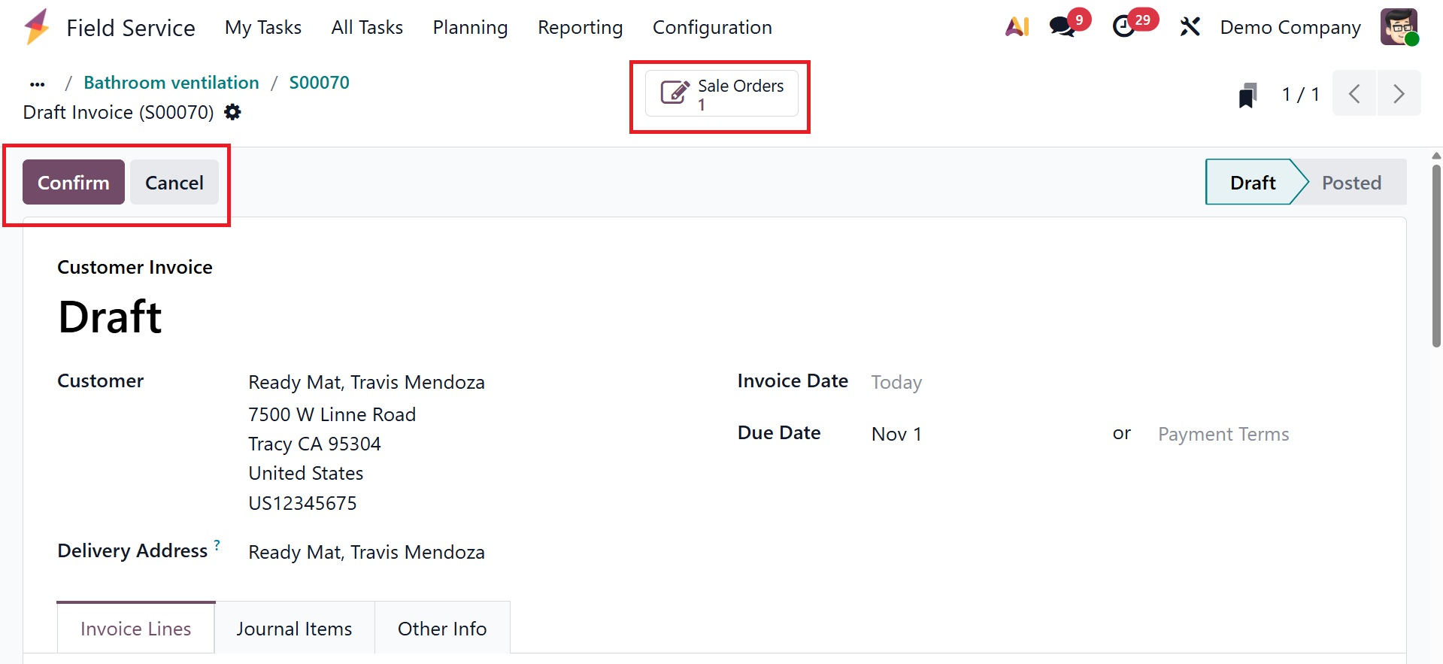Viewport: 1443px width, 664px height.
Task: Open the Field Service home logo
Action: pos(36,27)
